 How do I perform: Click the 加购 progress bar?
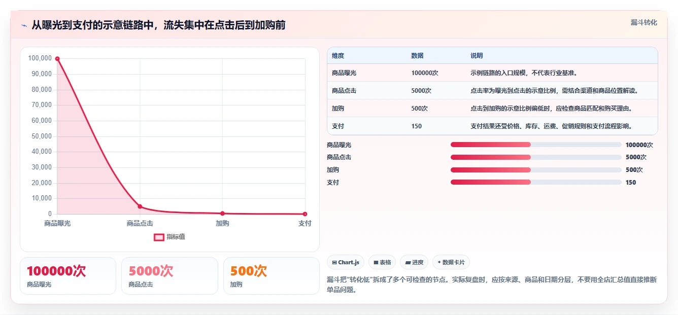tap(536, 170)
